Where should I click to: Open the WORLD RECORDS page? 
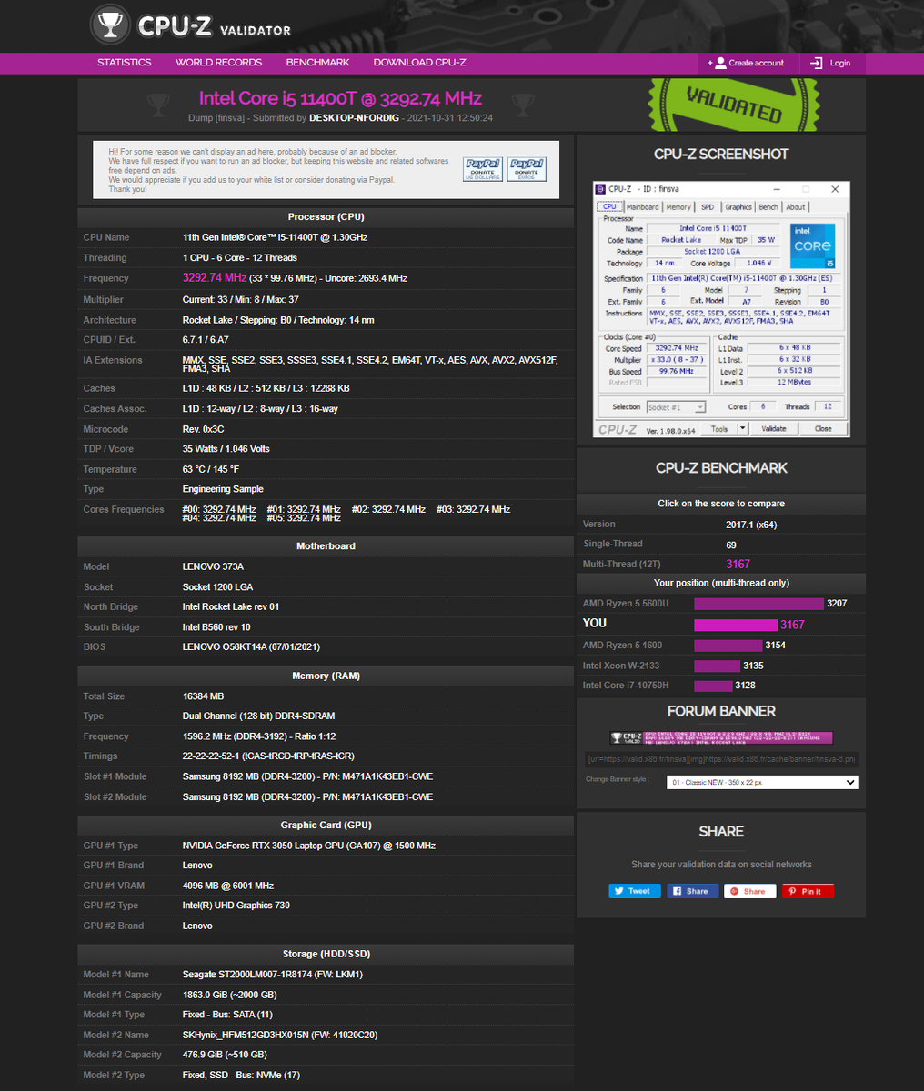218,63
